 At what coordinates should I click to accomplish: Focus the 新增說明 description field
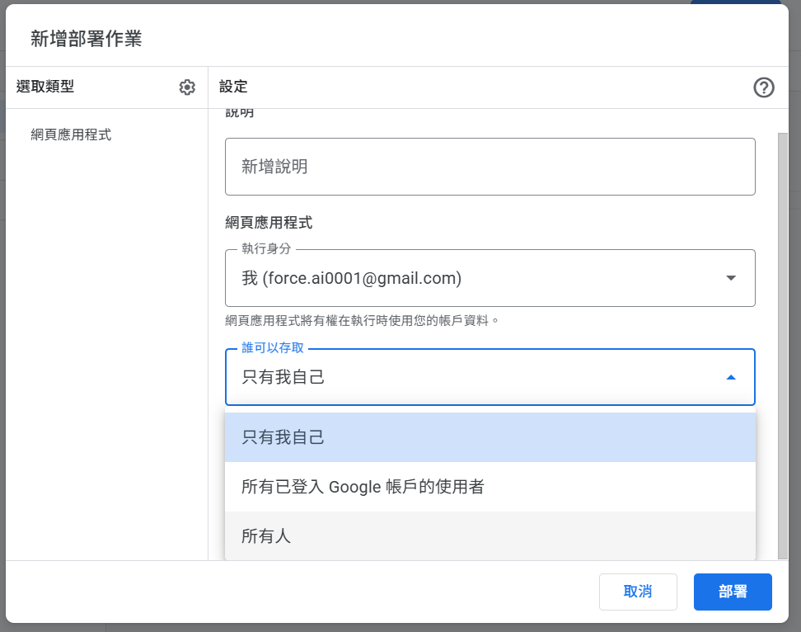[x=489, y=166]
